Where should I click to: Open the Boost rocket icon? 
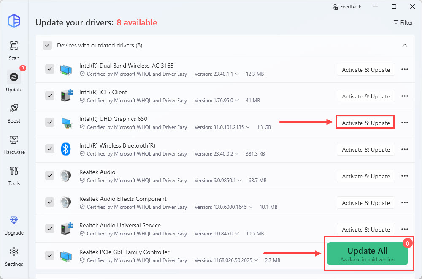[x=14, y=109]
